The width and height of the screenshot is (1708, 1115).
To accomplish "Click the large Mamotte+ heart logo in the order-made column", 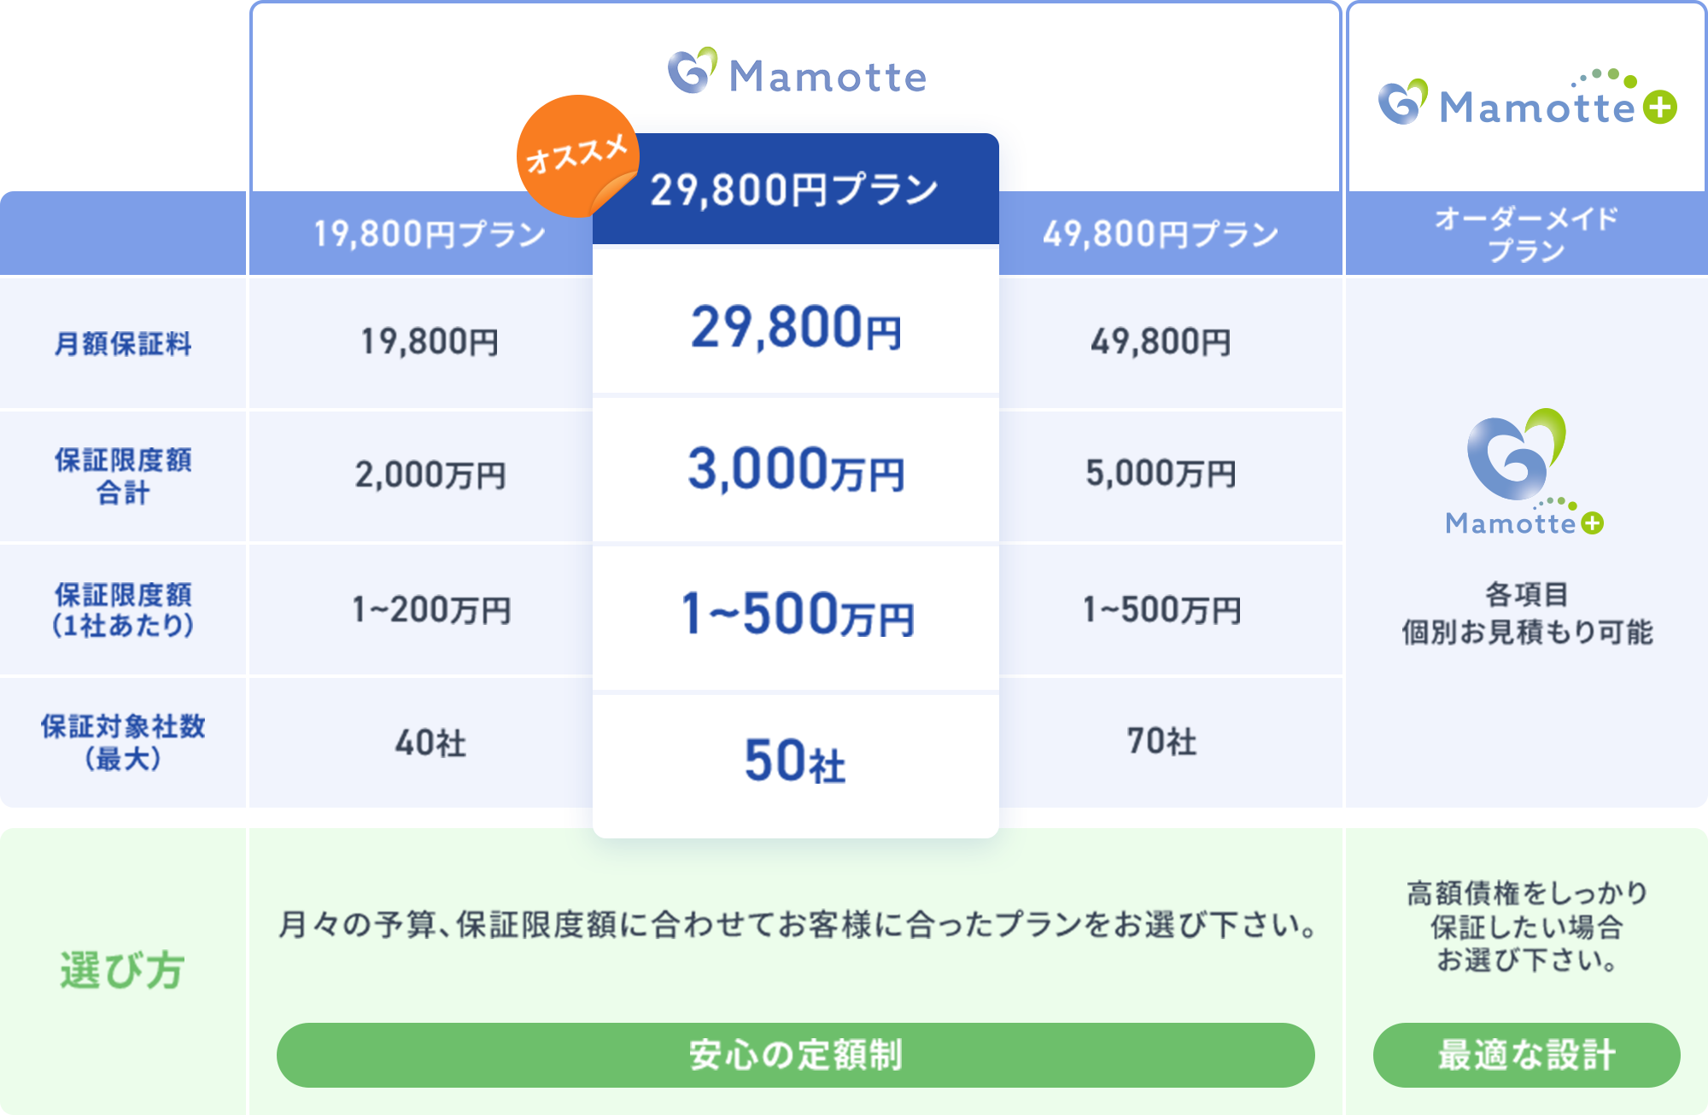I will 1524,471.
